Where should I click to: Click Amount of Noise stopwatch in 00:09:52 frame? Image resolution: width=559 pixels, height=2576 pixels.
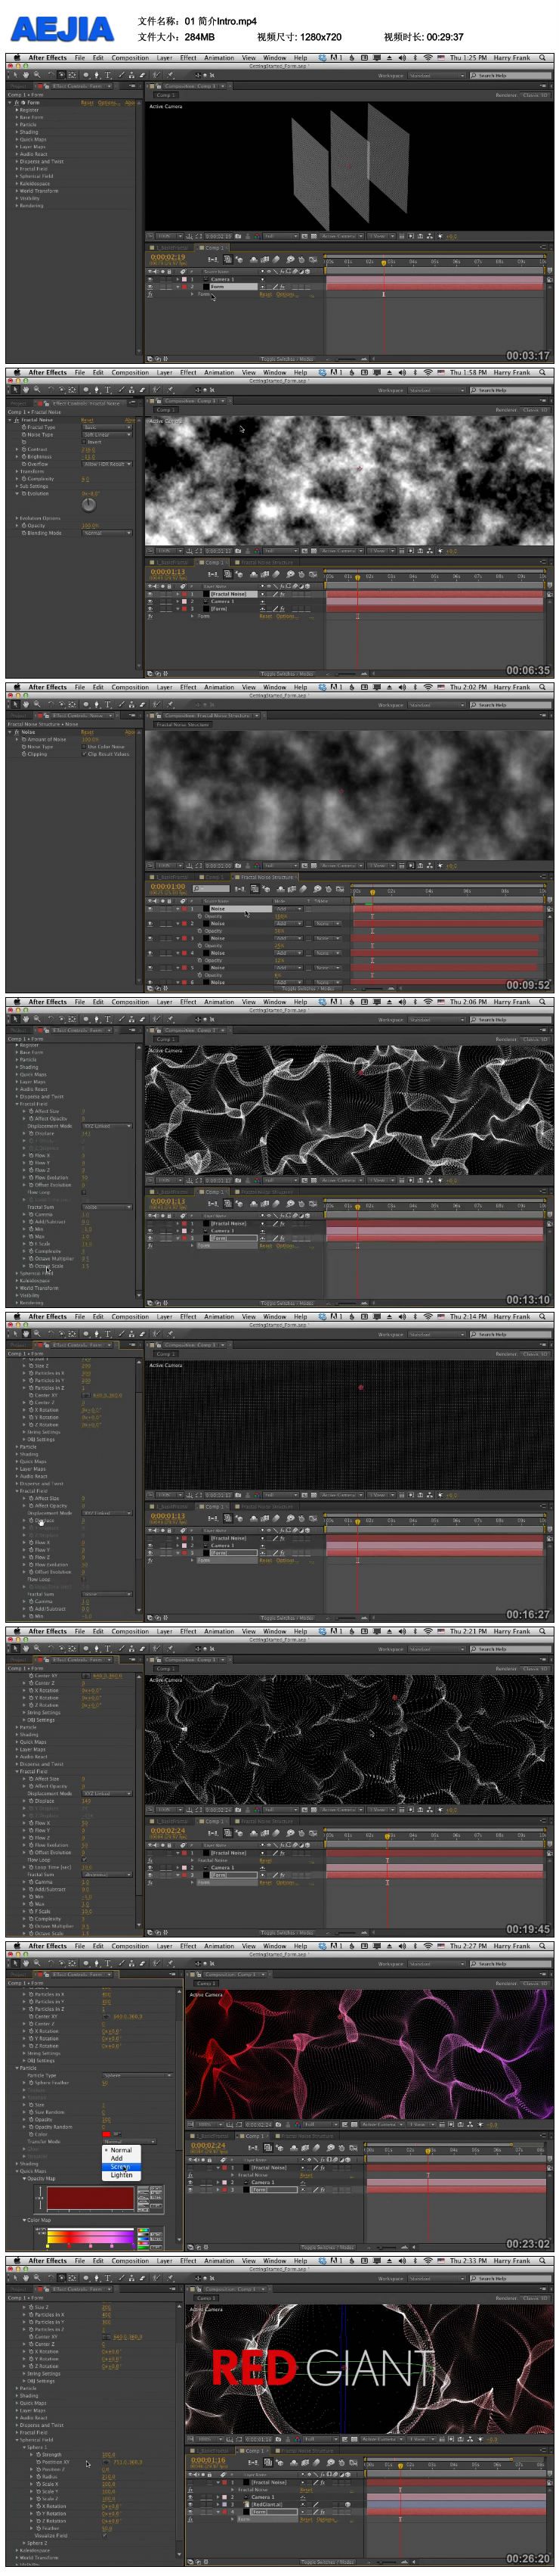coord(24,739)
